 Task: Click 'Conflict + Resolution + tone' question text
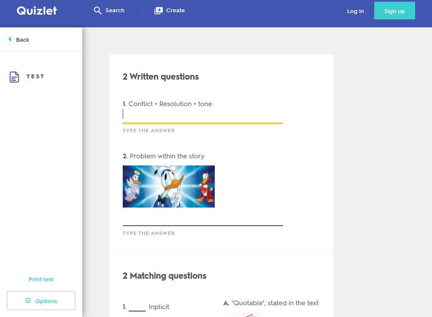170,104
